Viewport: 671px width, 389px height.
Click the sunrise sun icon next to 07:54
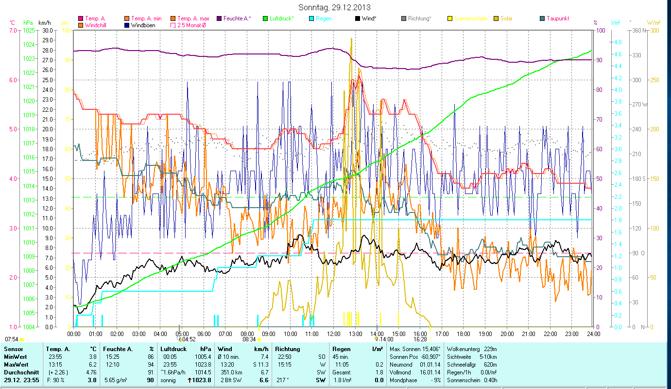21,339
